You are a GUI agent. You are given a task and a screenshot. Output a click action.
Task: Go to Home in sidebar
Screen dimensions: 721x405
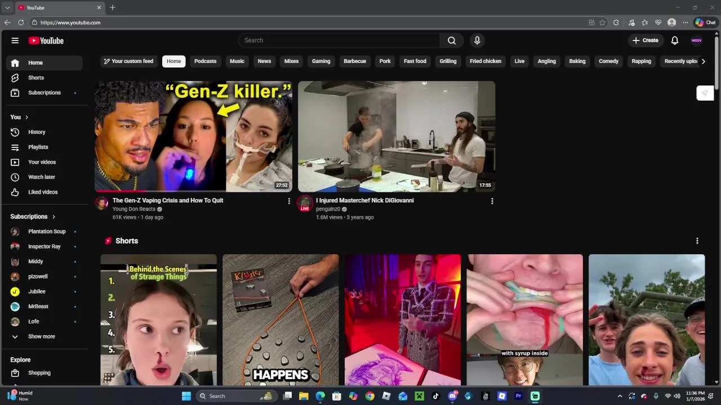tap(44, 63)
